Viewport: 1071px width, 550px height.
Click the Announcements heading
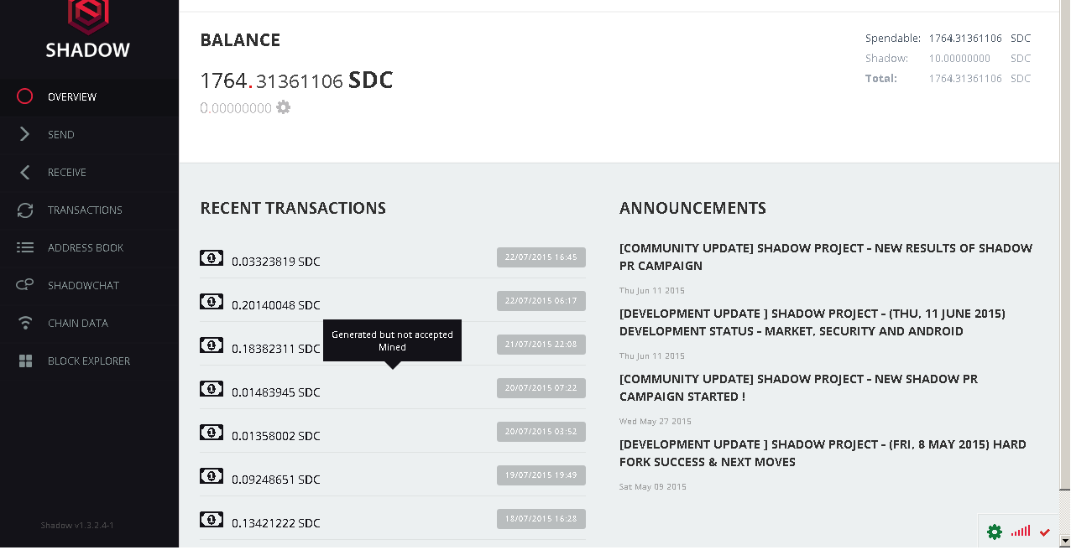692,208
